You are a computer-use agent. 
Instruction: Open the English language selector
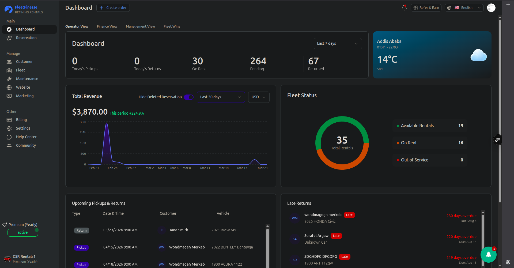[x=464, y=8]
